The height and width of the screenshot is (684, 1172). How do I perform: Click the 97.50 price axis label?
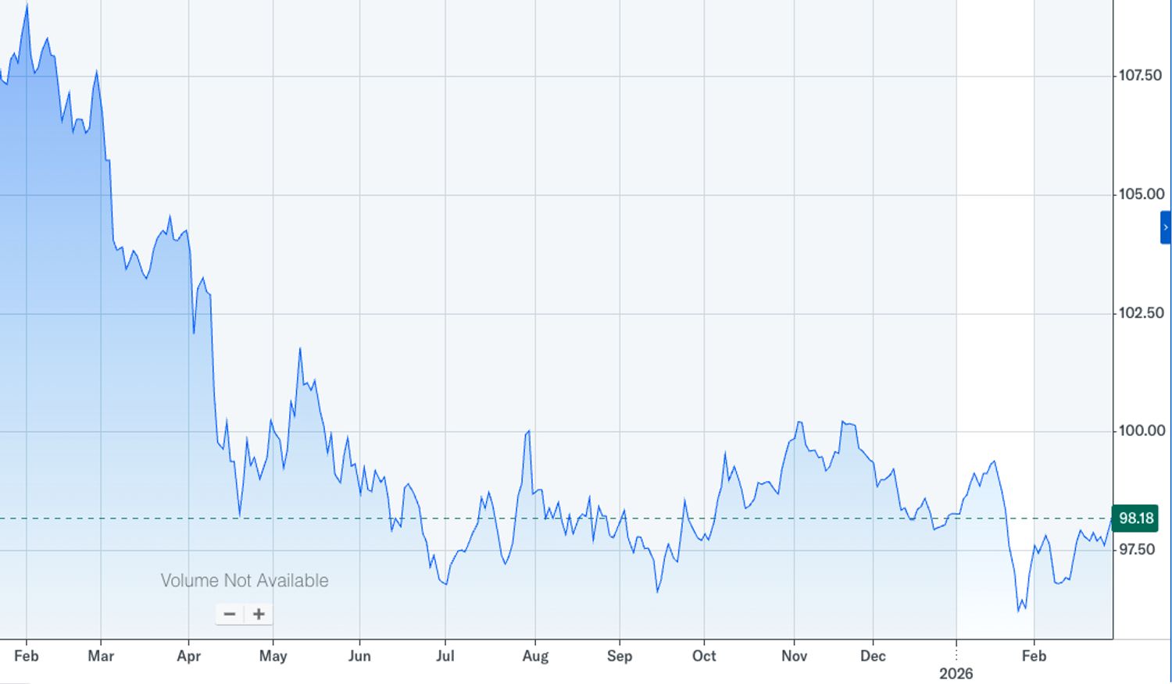1136,550
